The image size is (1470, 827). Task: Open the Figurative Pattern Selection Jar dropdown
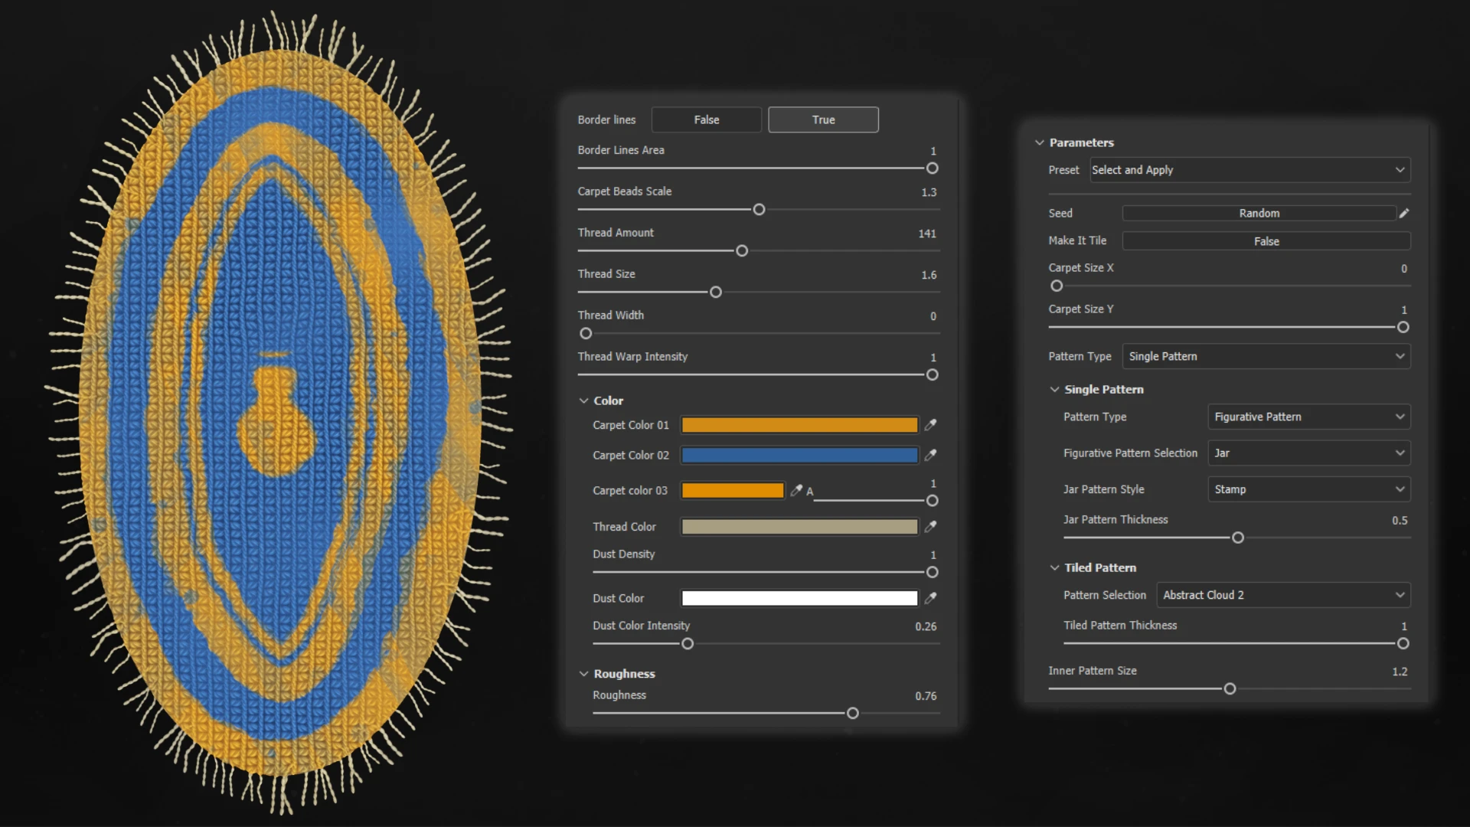(1309, 453)
